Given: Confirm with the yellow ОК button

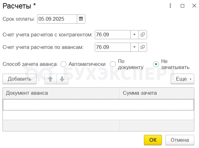Looking at the screenshot, I should [153, 140].
